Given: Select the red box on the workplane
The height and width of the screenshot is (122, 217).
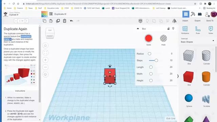Looking at the screenshot, I should pyautogui.click(x=110, y=76).
